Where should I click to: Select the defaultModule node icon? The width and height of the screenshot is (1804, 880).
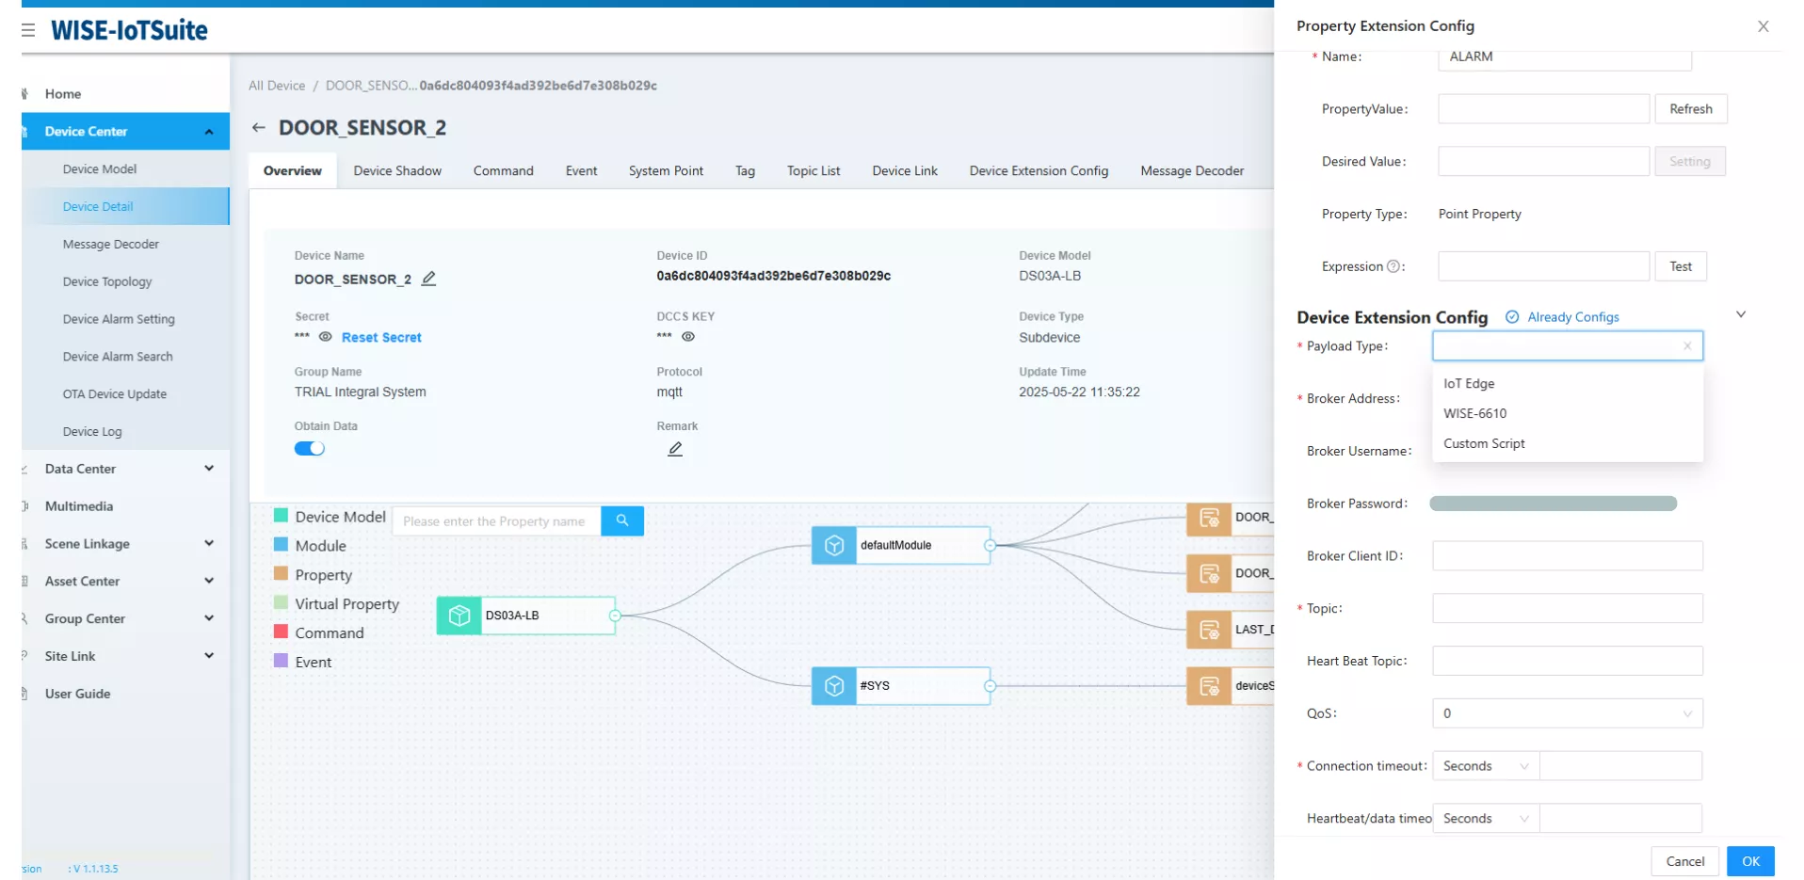(x=834, y=545)
